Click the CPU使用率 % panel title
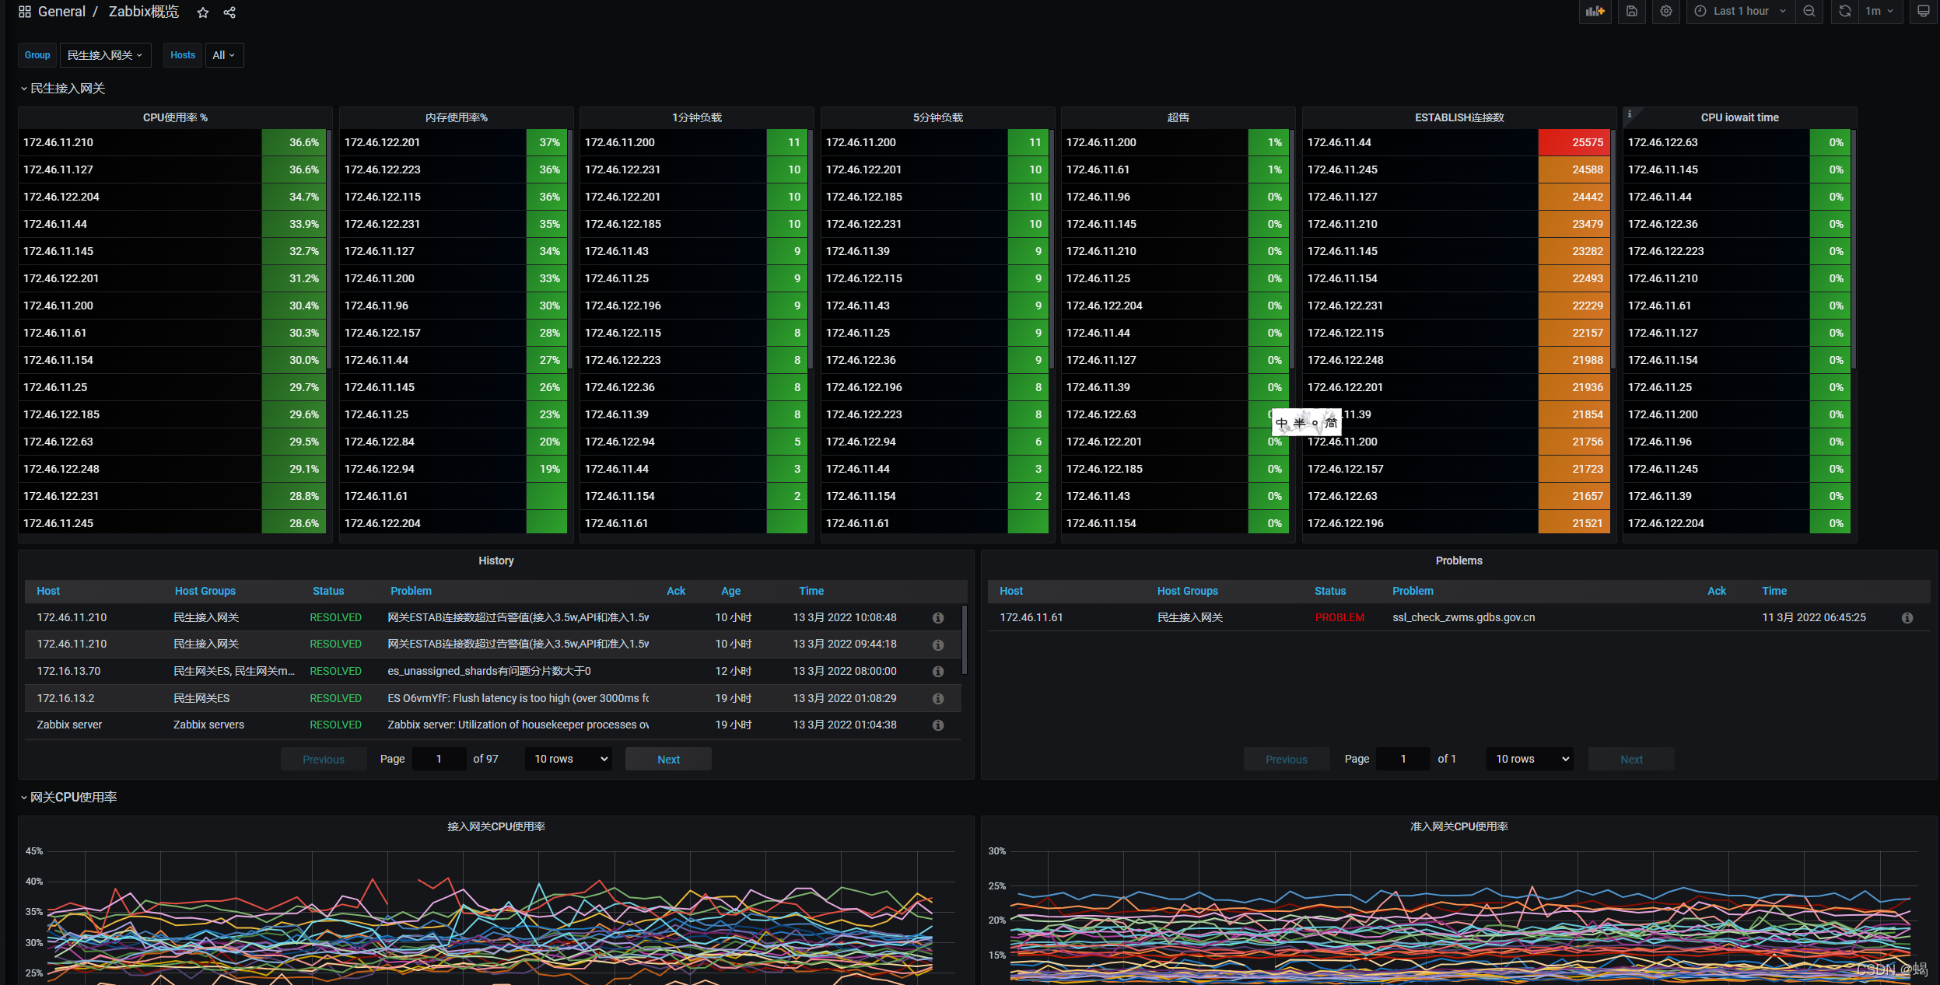The image size is (1940, 985). [x=175, y=117]
